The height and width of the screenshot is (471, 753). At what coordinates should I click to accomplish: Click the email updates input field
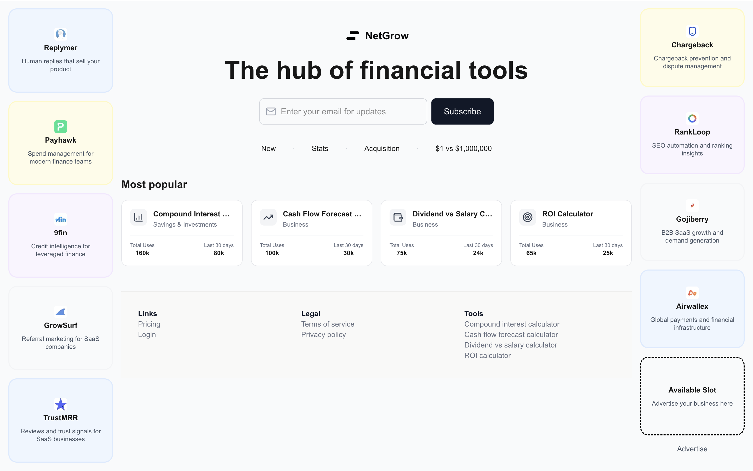click(342, 111)
